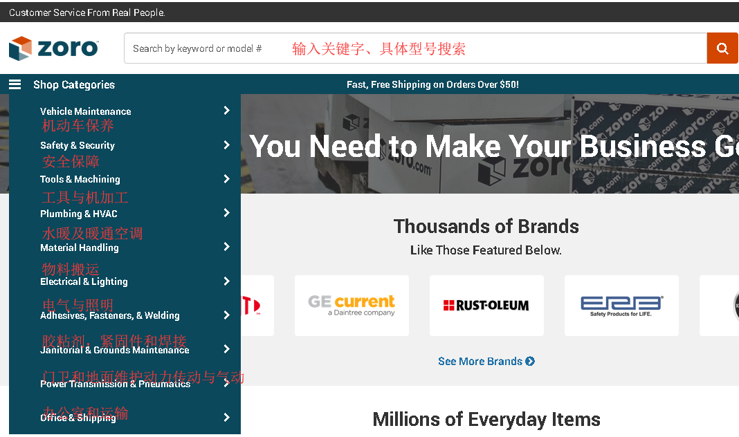The width and height of the screenshot is (739, 437).
Task: Expand the Material Handling submenu arrow
Action: (226, 247)
